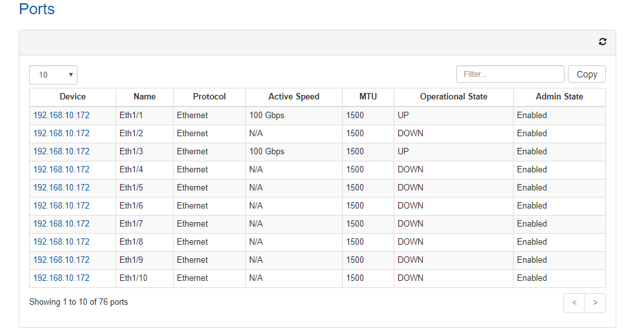Viewport: 635px width, 328px height.
Task: Click the Copy button
Action: tap(587, 74)
